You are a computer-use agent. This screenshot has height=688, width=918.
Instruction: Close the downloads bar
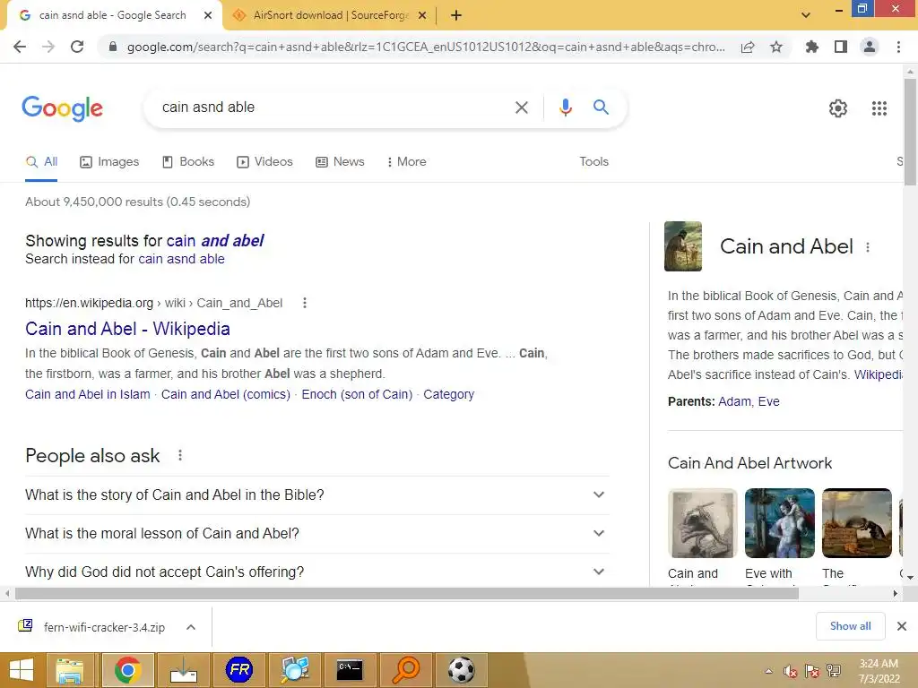click(x=902, y=626)
